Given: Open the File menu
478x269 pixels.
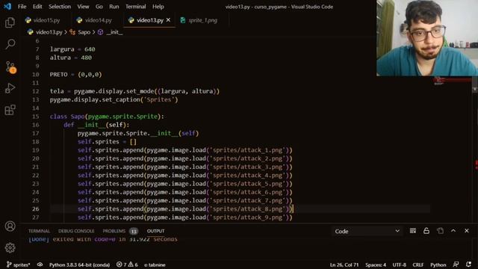Looking at the screenshot, I should pos(22,7).
